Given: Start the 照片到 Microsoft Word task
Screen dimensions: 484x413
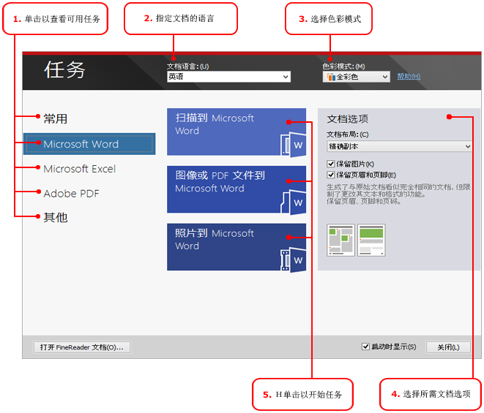Looking at the screenshot, I should [x=237, y=247].
